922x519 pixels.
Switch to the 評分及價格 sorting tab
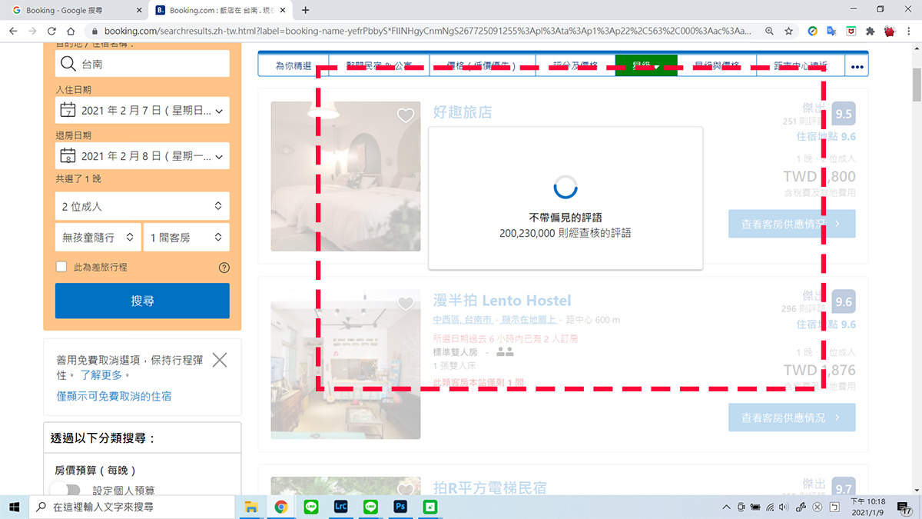point(575,65)
